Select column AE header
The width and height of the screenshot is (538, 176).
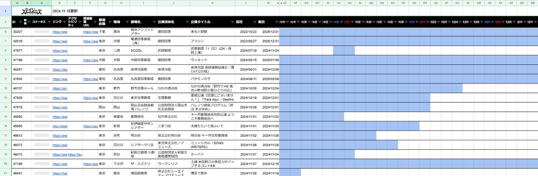285,3
